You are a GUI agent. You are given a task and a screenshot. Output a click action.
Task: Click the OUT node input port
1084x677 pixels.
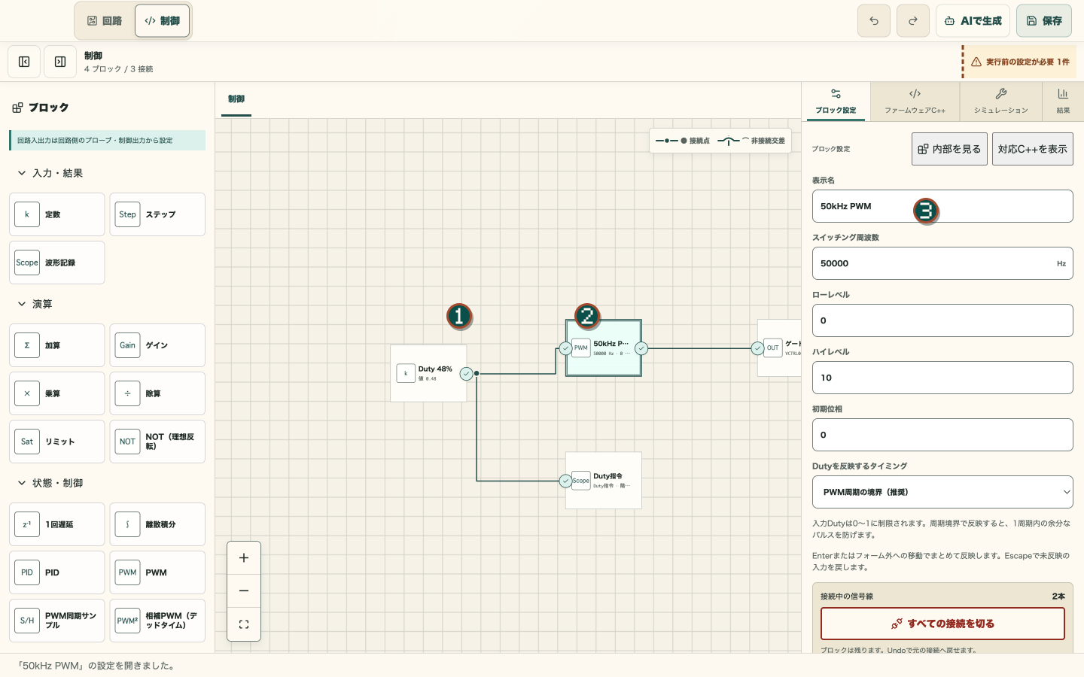[757, 348]
